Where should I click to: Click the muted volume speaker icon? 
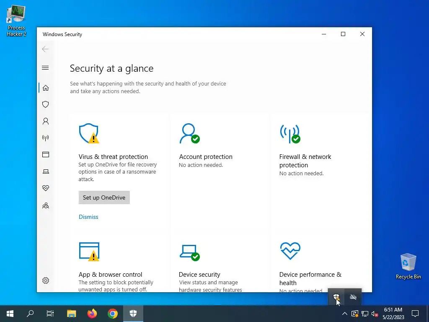pos(375,314)
